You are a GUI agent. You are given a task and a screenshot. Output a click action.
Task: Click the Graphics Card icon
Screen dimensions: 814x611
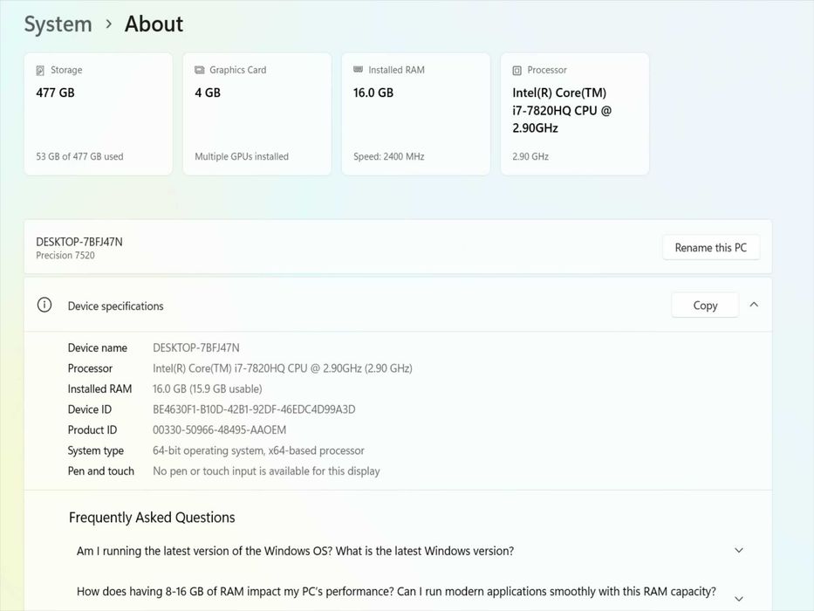[199, 70]
